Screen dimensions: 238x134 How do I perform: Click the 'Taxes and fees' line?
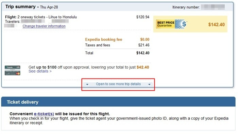[x=117, y=45]
